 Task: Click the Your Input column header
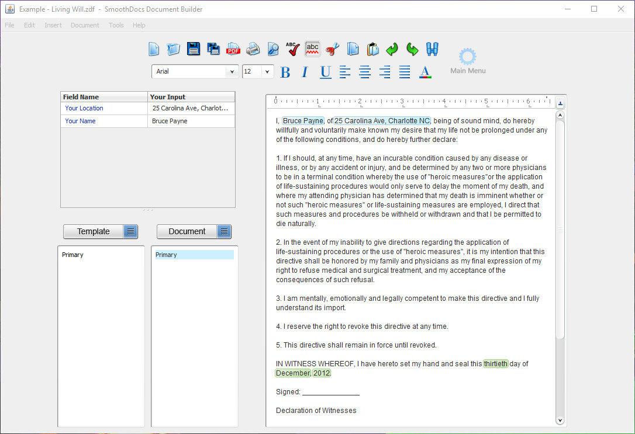191,96
